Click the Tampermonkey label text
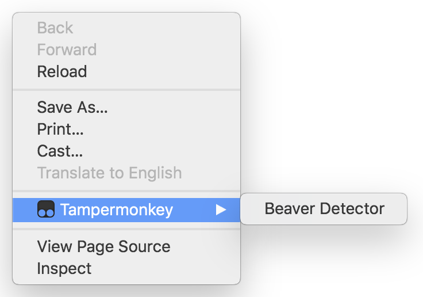The width and height of the screenshot is (423, 297). point(117,210)
